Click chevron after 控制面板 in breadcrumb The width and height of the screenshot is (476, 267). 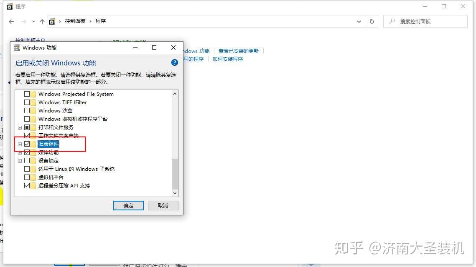point(90,21)
